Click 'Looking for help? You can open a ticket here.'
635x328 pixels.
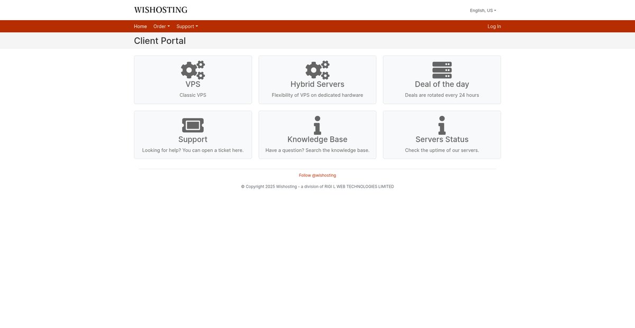pyautogui.click(x=193, y=150)
